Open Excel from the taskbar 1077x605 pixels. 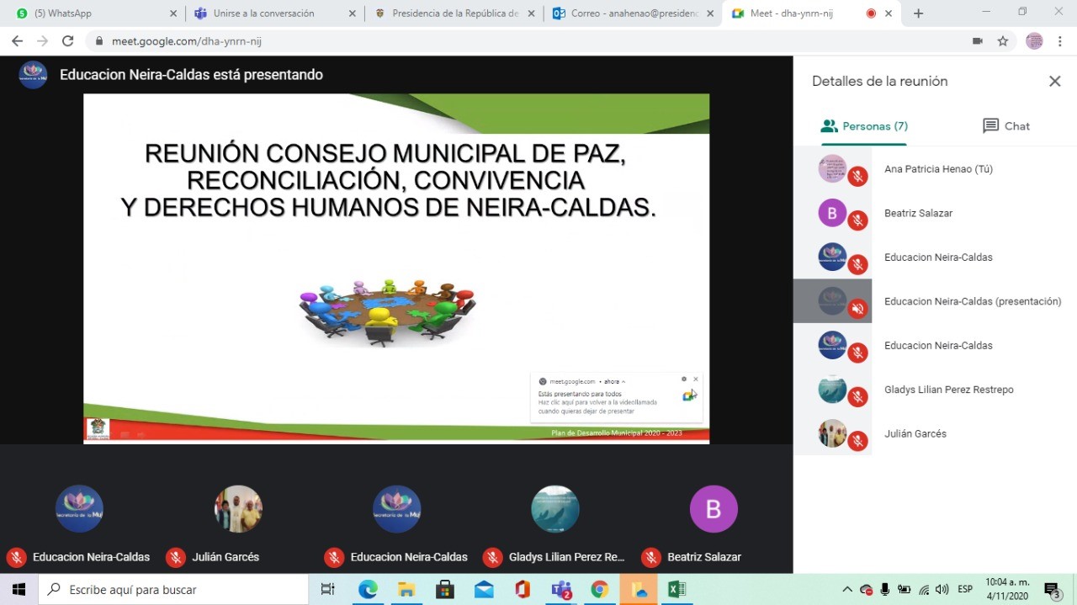[676, 590]
